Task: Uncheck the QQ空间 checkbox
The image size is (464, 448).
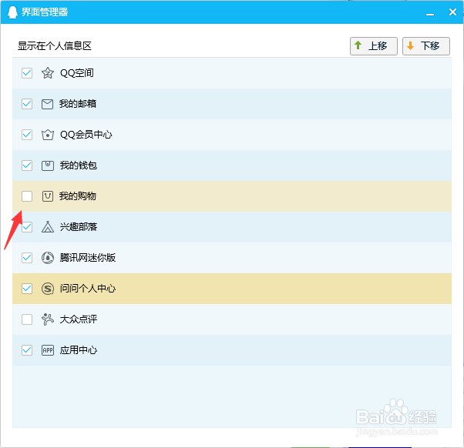Action: (x=27, y=73)
